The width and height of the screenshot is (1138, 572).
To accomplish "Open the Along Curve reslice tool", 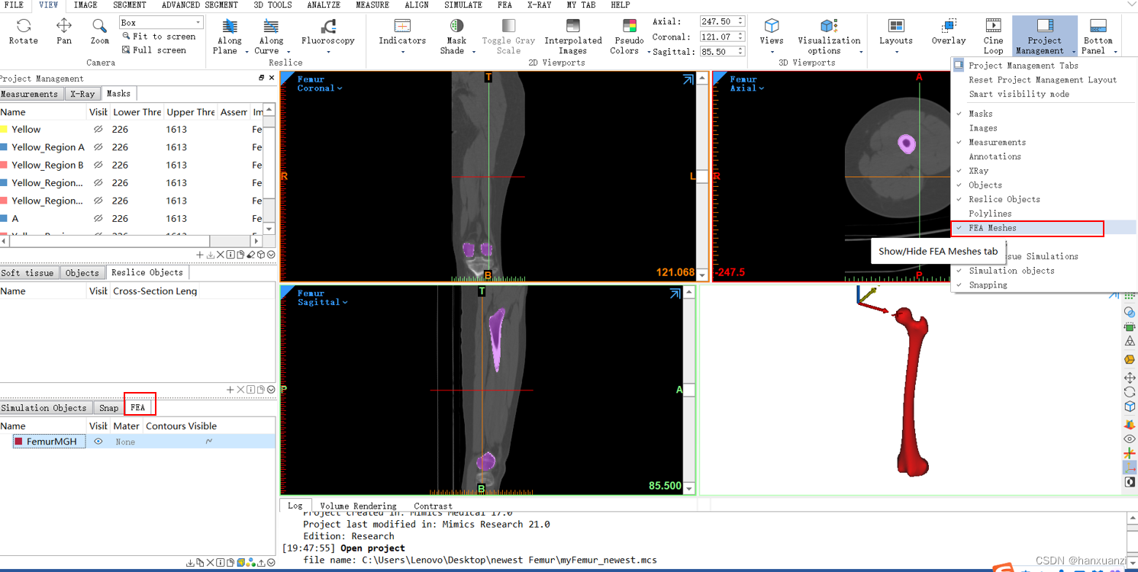I will [x=271, y=37].
